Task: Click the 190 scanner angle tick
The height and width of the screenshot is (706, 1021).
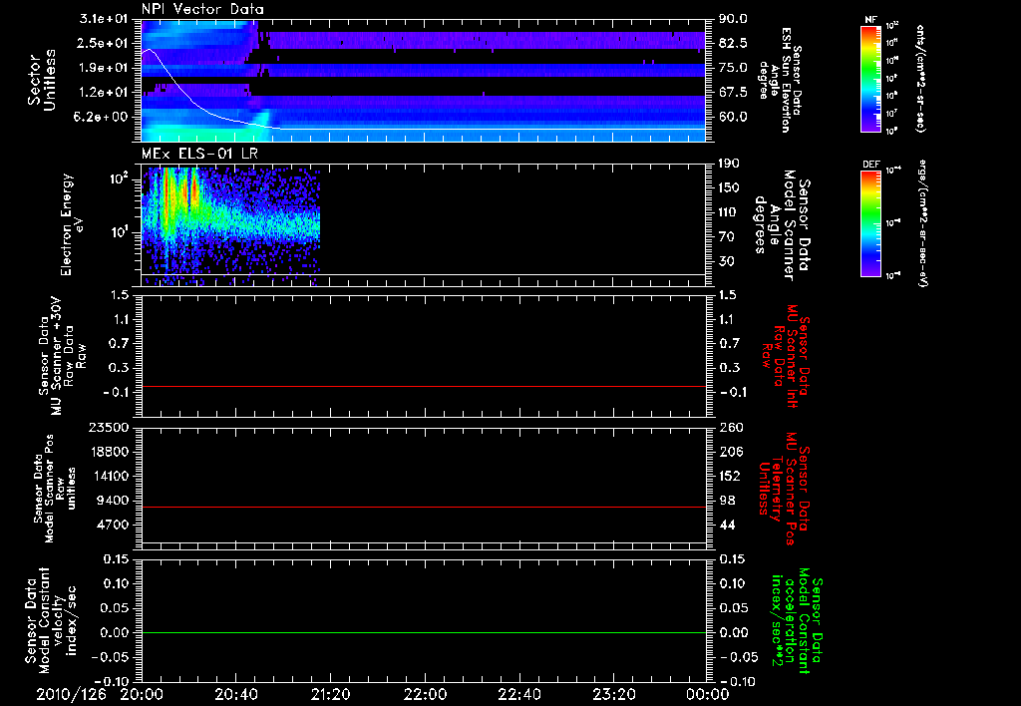Action: pos(729,164)
